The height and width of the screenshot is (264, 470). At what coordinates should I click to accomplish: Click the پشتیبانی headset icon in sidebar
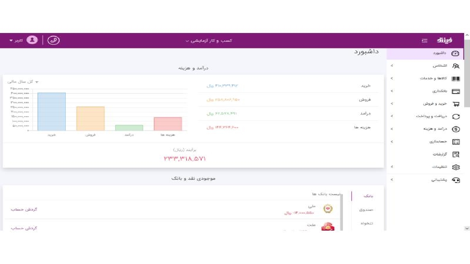(x=456, y=180)
